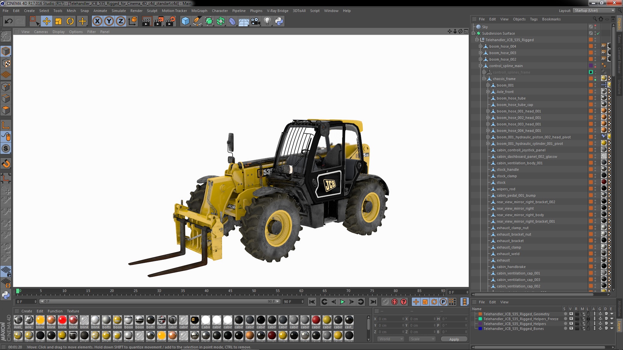The width and height of the screenshot is (623, 350).
Task: Open the Layout dropdown Startup (User)
Action: 594,10
